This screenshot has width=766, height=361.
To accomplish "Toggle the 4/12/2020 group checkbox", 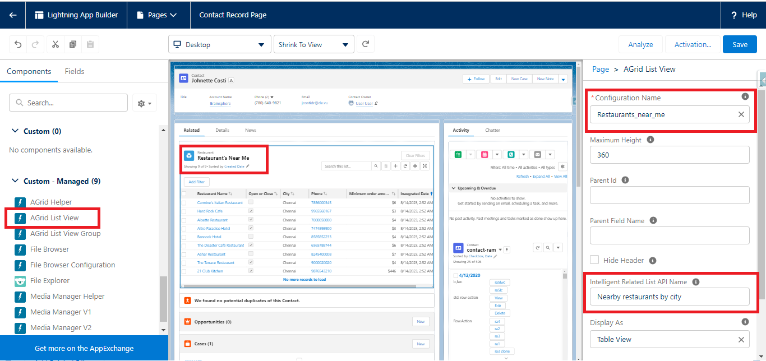I will click(x=455, y=275).
